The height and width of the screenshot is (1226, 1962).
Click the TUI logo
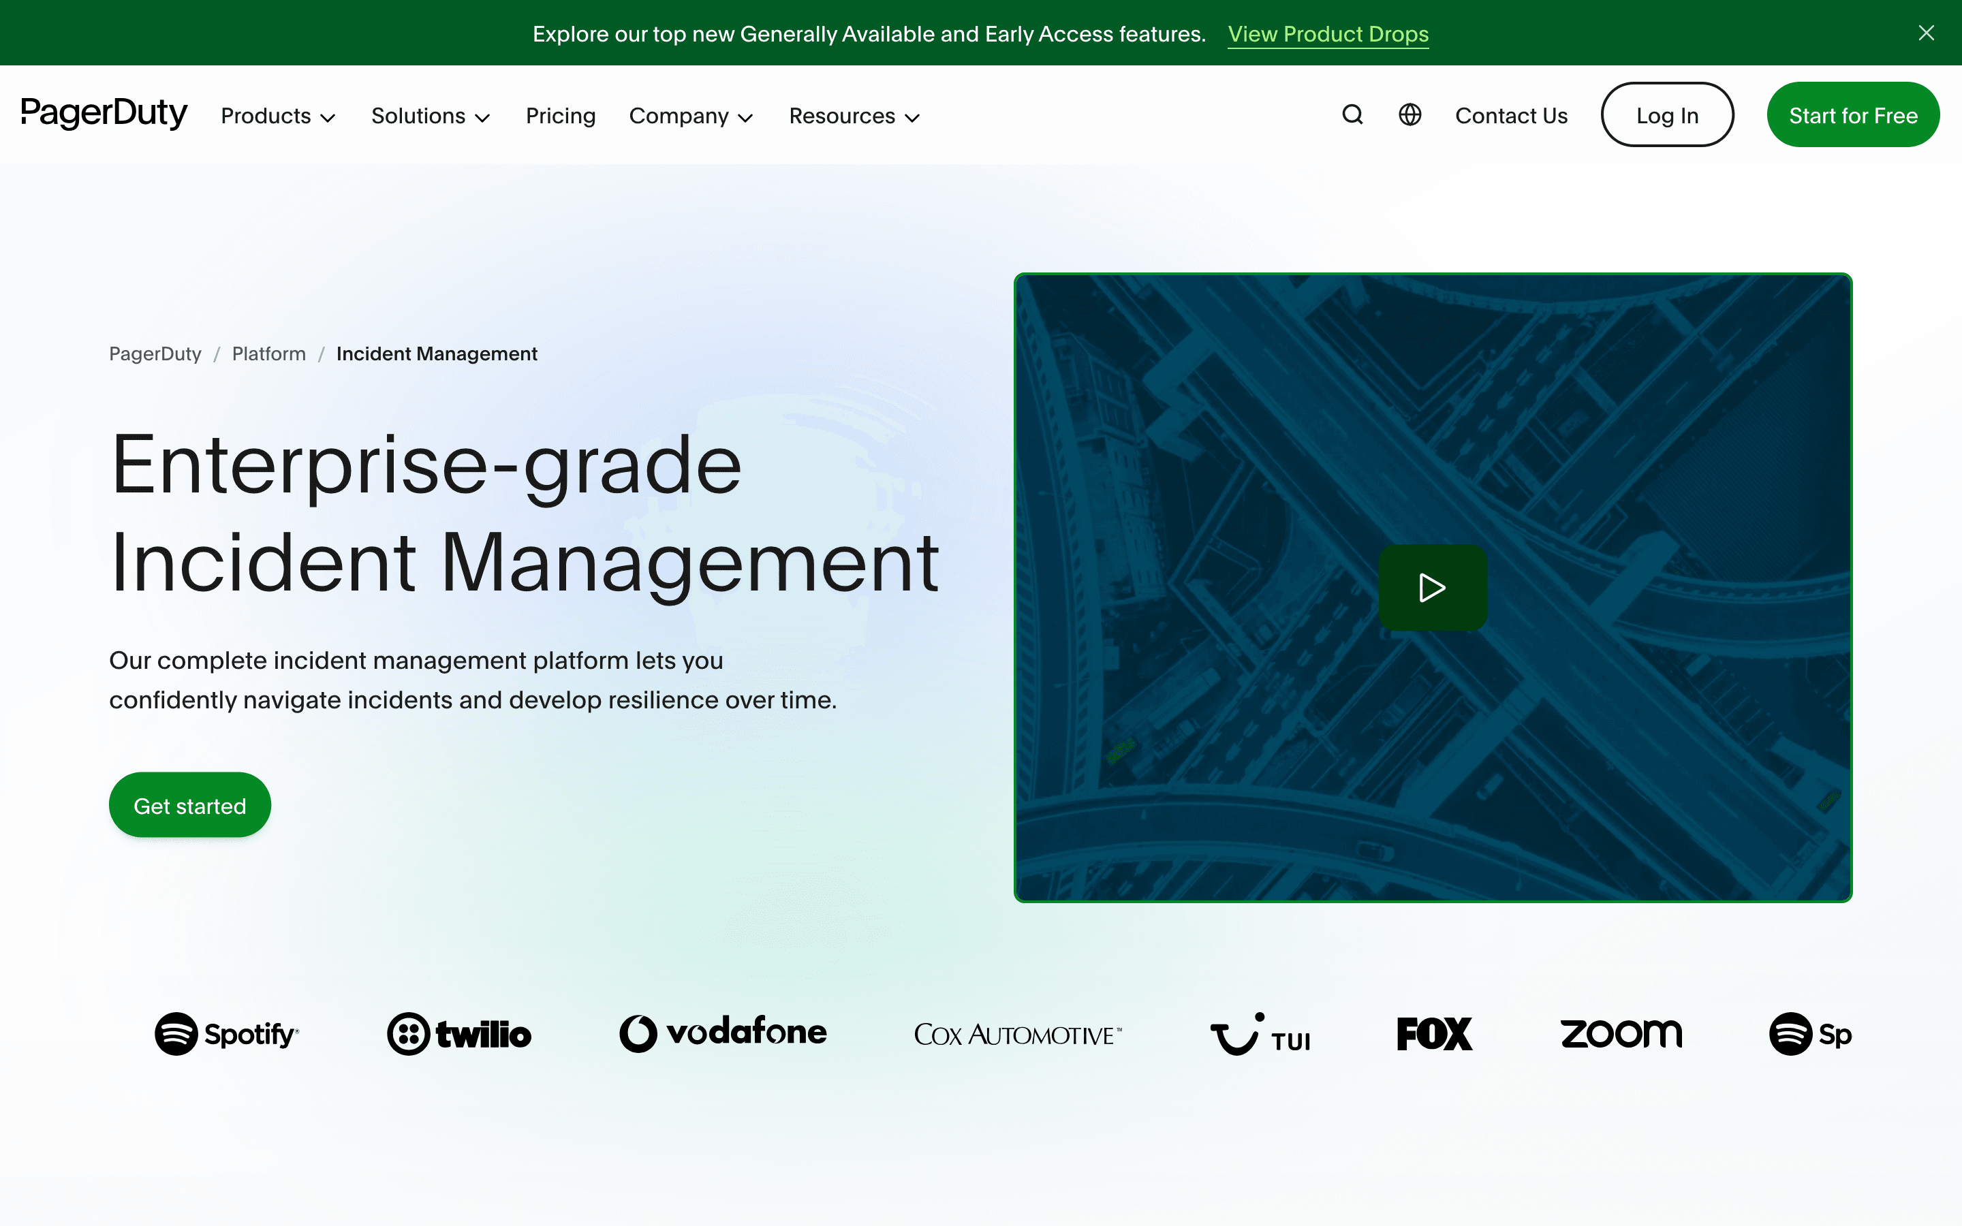click(1260, 1034)
